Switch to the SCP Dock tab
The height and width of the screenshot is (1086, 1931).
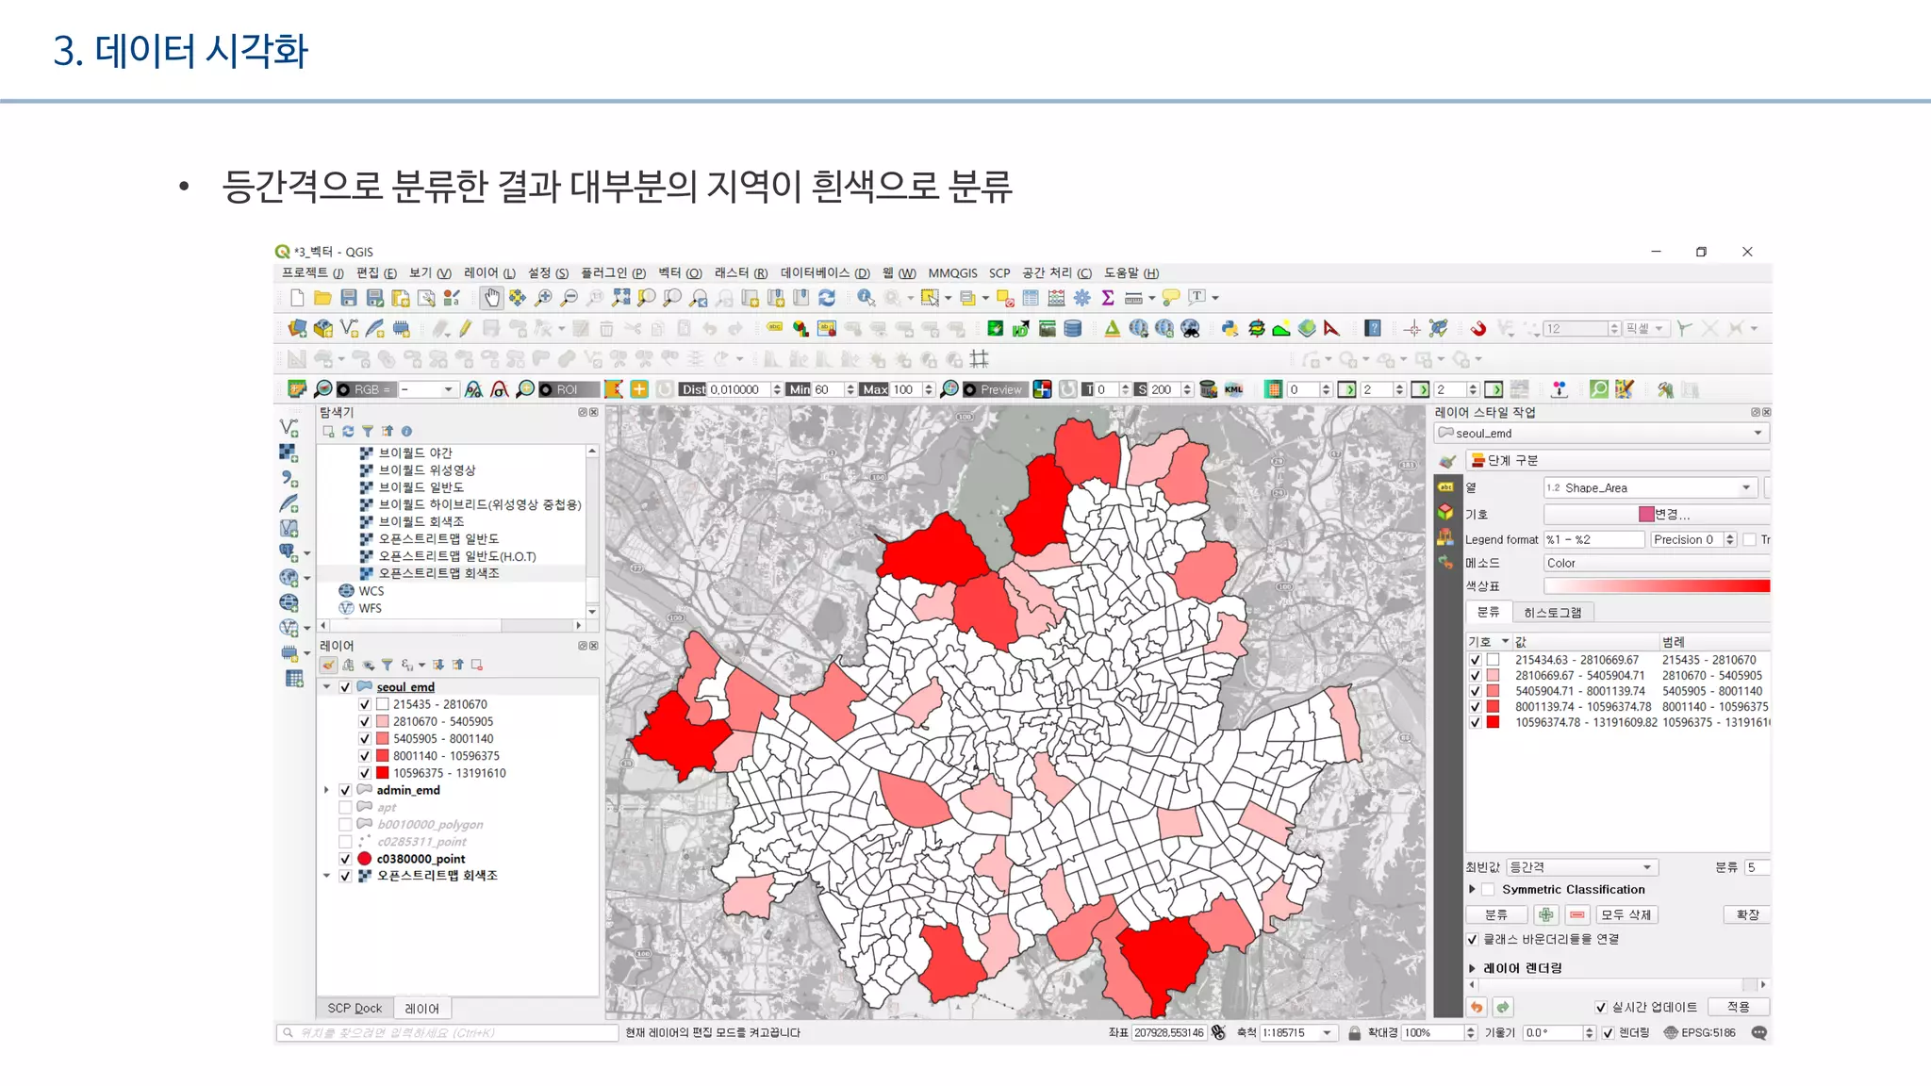click(355, 1009)
